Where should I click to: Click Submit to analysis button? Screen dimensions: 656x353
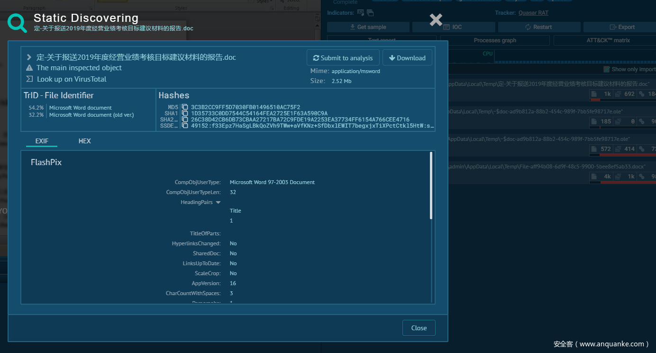pyautogui.click(x=343, y=58)
